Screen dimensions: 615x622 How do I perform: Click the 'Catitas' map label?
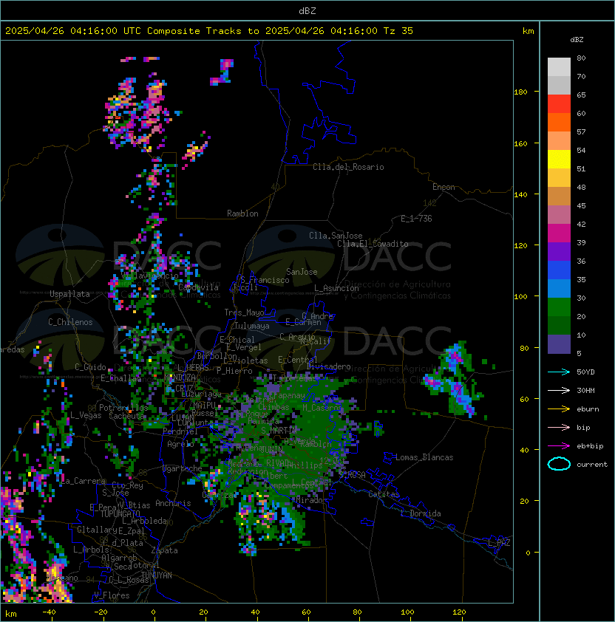click(384, 494)
